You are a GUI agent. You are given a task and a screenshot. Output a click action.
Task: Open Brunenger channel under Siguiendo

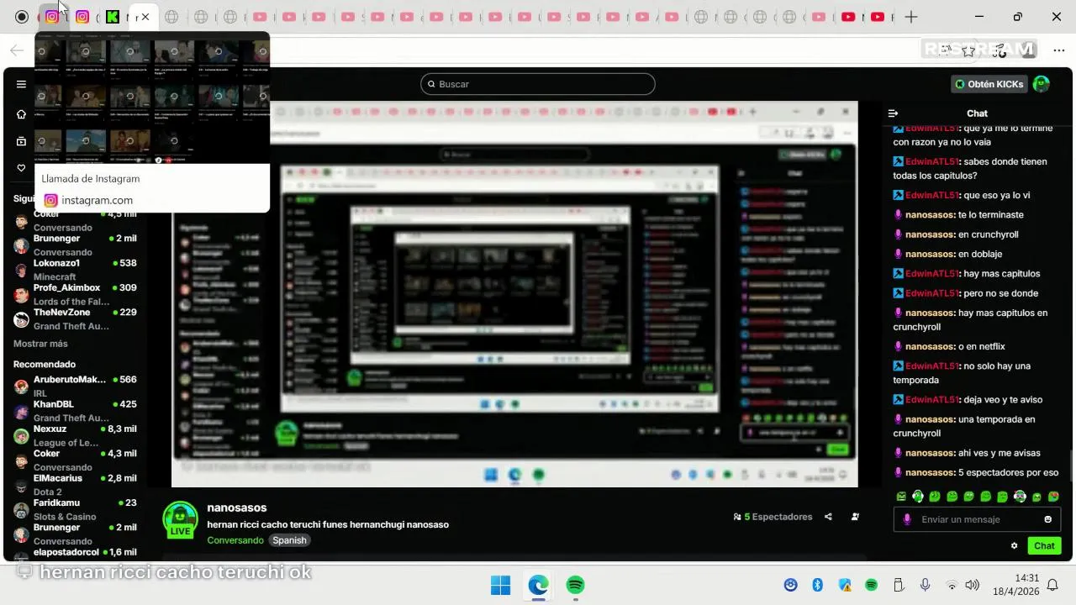point(76,245)
